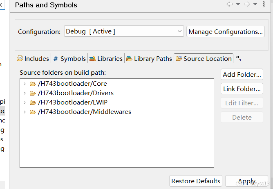Screen dimensions: 273x189
Task: Click the Source Location tab folder icon
Action: pyautogui.click(x=179, y=58)
